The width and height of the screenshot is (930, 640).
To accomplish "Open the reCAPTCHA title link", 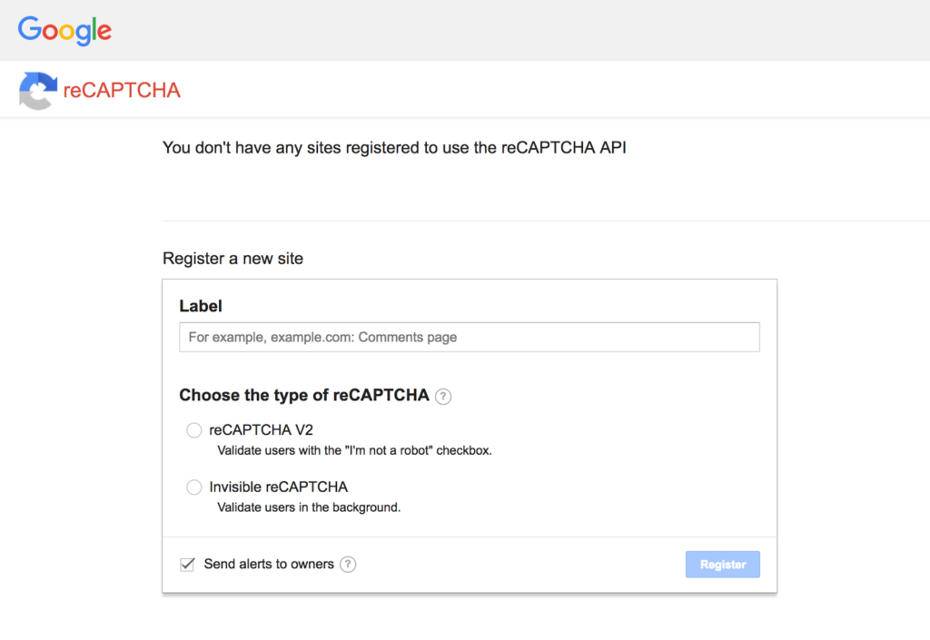I will click(x=122, y=90).
